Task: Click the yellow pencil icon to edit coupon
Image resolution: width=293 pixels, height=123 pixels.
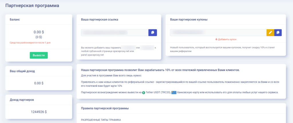Action: 270,33
